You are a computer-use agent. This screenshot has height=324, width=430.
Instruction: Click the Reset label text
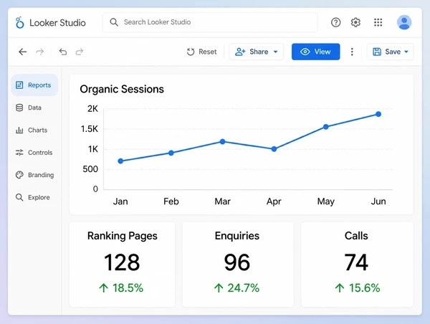208,52
